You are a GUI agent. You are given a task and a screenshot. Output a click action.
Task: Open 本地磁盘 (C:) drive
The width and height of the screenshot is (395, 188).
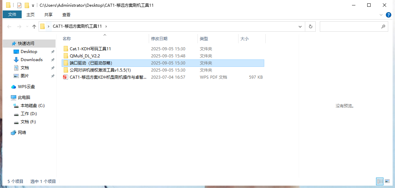click(33, 105)
